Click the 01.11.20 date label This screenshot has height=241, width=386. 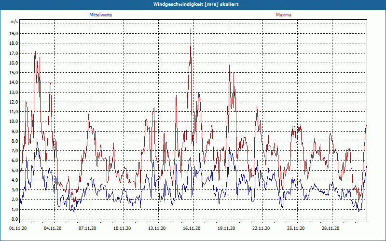[x=18, y=228]
